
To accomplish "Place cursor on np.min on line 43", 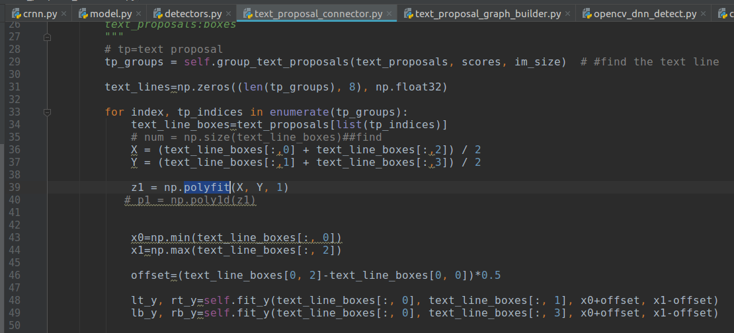I will tap(171, 238).
